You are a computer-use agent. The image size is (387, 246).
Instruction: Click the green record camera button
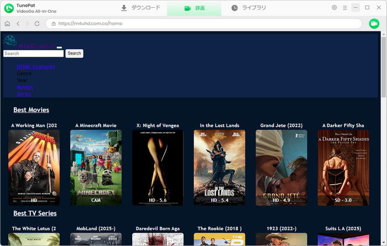pyautogui.click(x=374, y=24)
